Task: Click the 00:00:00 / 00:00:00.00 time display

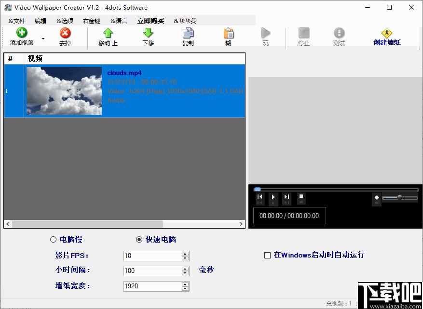Action: click(289, 216)
